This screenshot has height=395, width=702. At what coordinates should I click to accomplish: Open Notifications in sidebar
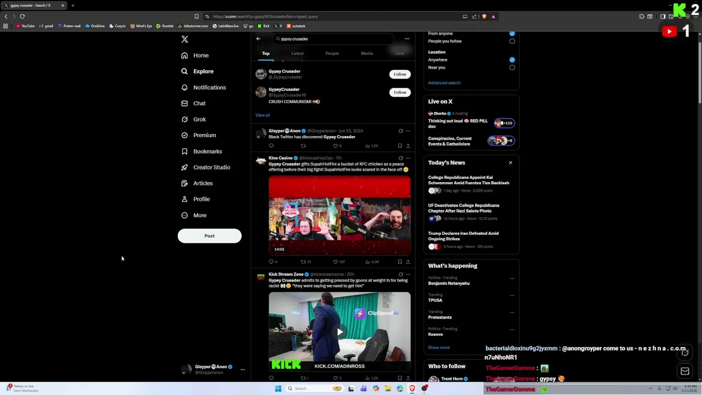[x=210, y=87]
